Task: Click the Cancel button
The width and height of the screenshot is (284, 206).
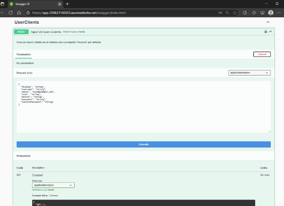Action: 262,54
